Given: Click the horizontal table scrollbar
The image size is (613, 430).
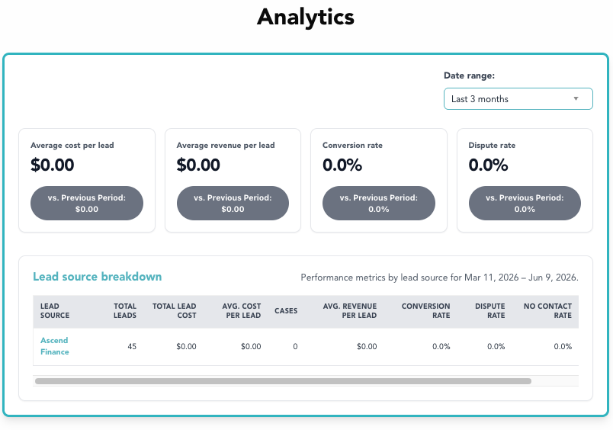Looking at the screenshot, I should 283,381.
